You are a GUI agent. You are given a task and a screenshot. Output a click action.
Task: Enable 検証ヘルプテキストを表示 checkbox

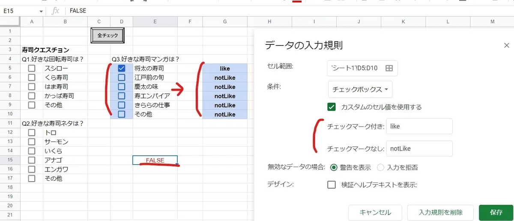click(x=331, y=185)
